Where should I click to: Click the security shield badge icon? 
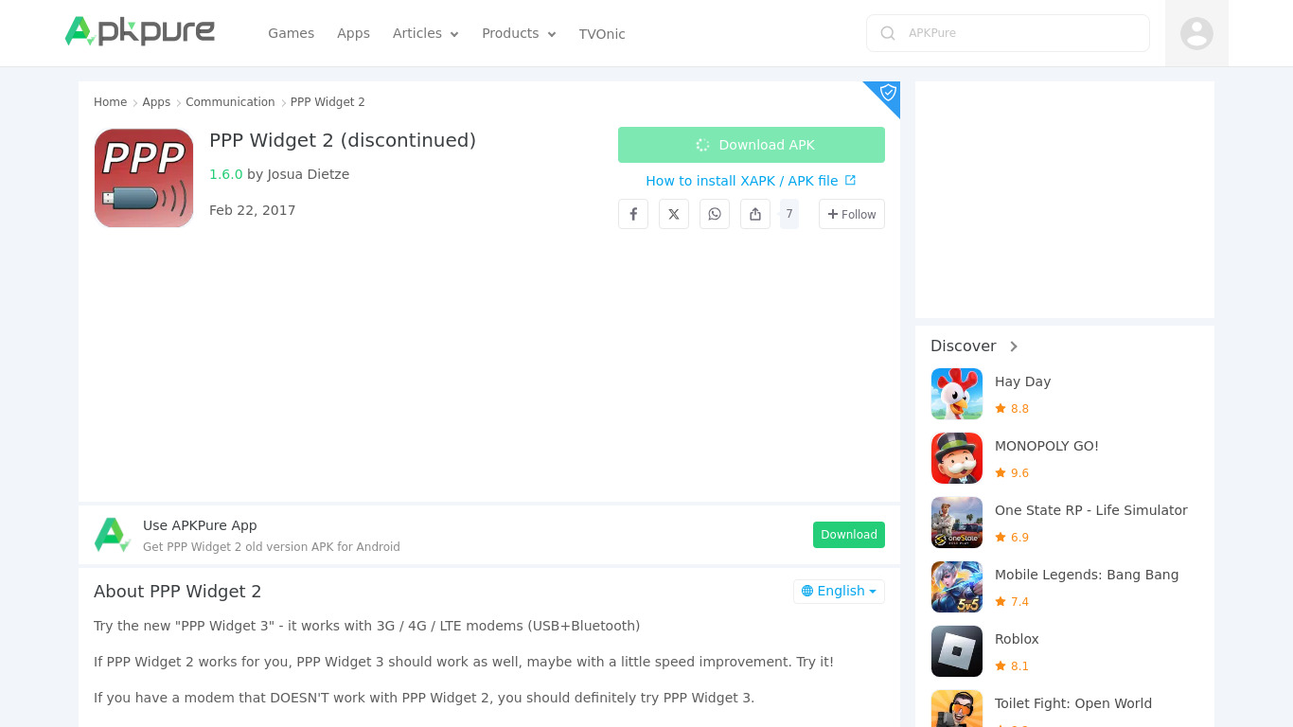pos(888,93)
